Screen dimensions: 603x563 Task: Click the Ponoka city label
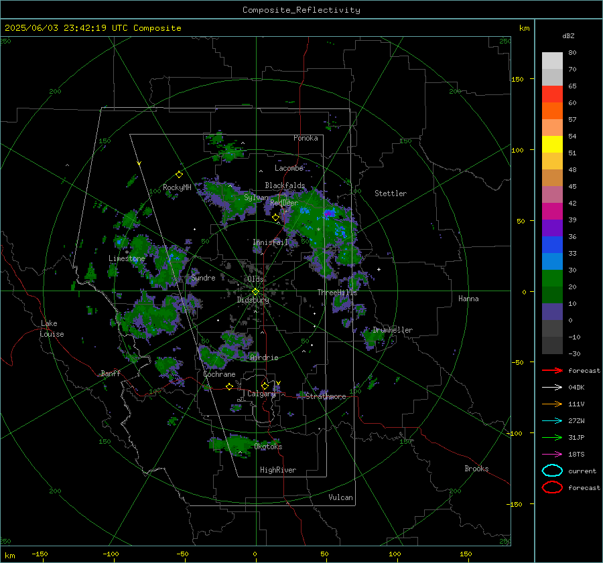(306, 138)
